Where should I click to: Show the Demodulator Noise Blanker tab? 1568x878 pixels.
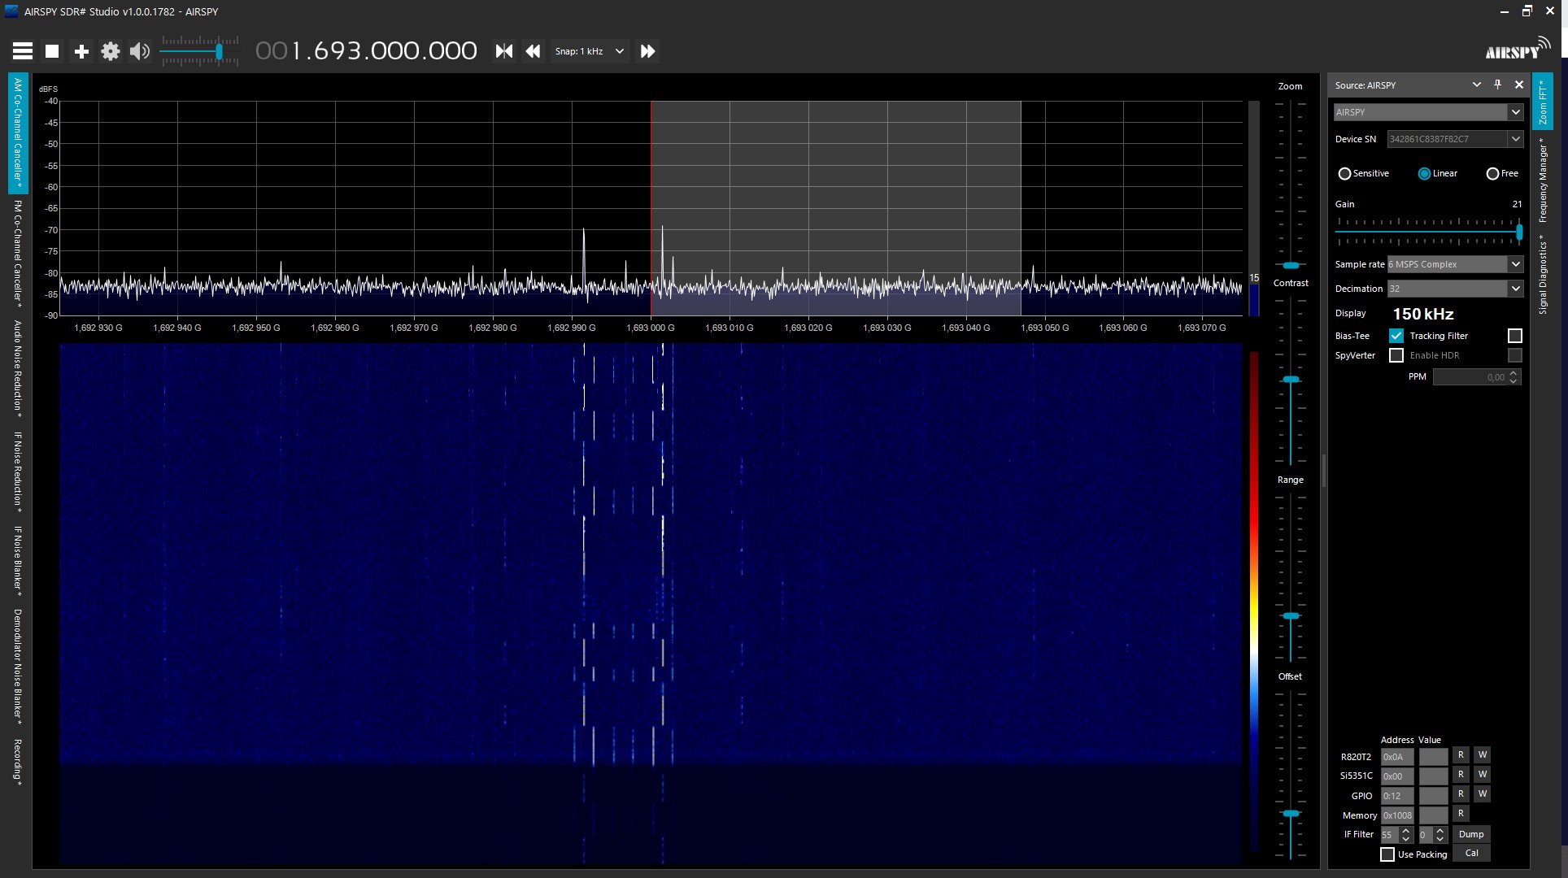click(18, 667)
